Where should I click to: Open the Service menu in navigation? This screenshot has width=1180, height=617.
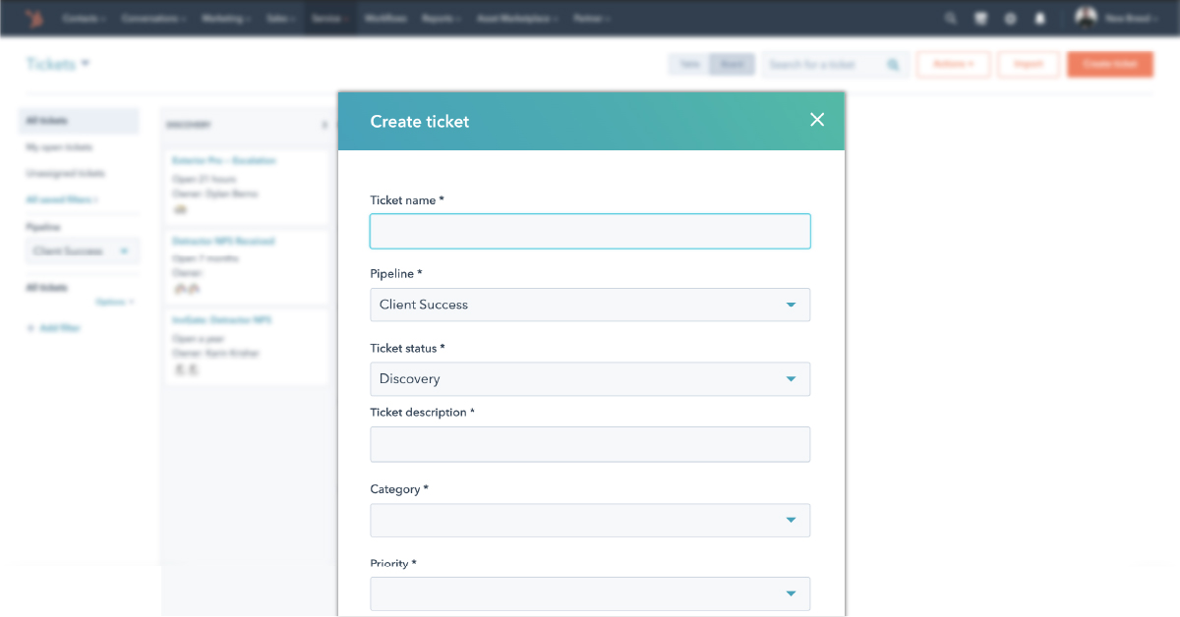point(329,19)
